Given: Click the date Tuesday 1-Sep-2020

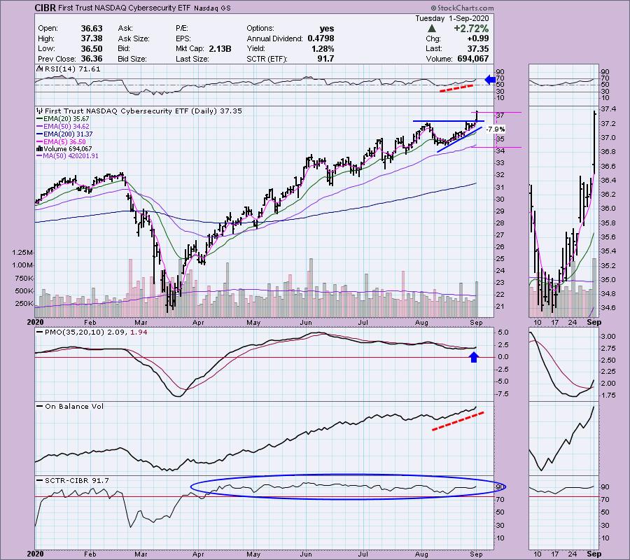Looking at the screenshot, I should point(452,18).
